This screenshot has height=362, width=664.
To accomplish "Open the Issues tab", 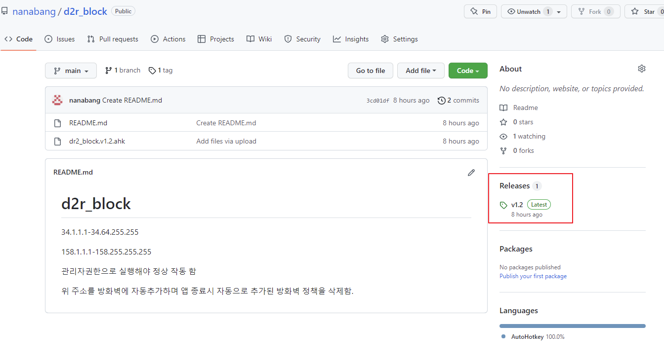I will pyautogui.click(x=60, y=39).
